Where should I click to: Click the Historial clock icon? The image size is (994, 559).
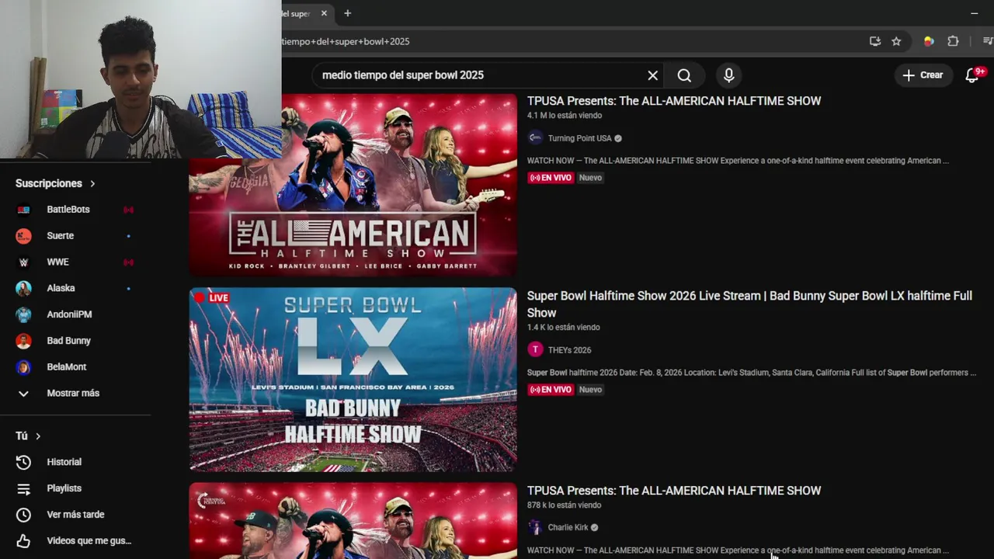[x=24, y=462]
